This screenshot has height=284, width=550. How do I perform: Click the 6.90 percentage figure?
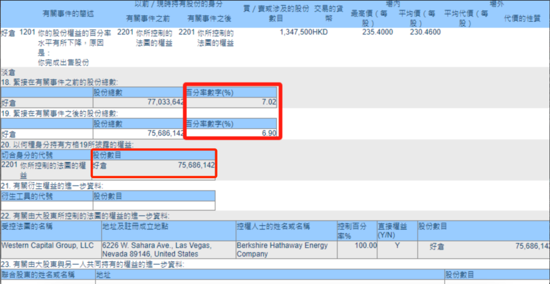(x=267, y=134)
